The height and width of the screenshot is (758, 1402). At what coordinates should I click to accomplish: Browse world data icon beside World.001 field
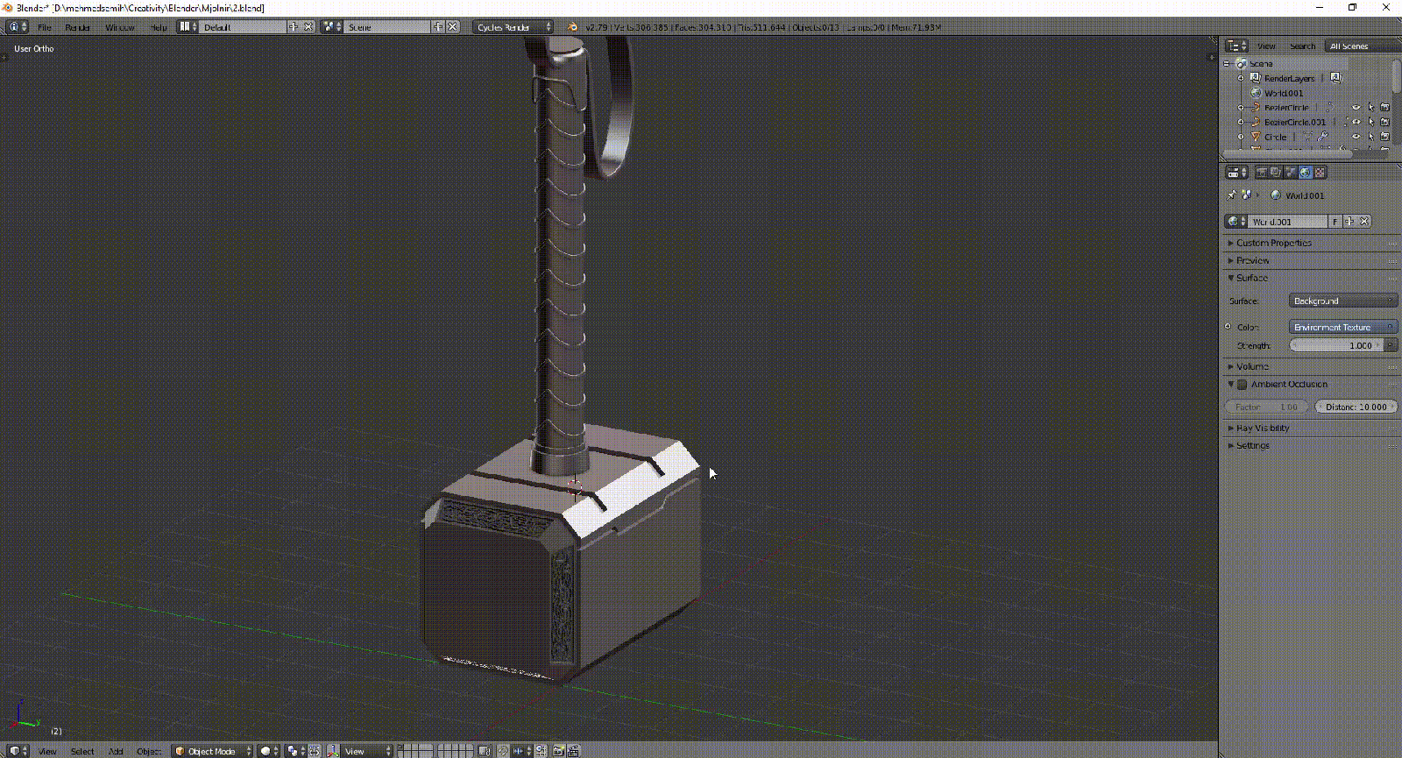1236,222
